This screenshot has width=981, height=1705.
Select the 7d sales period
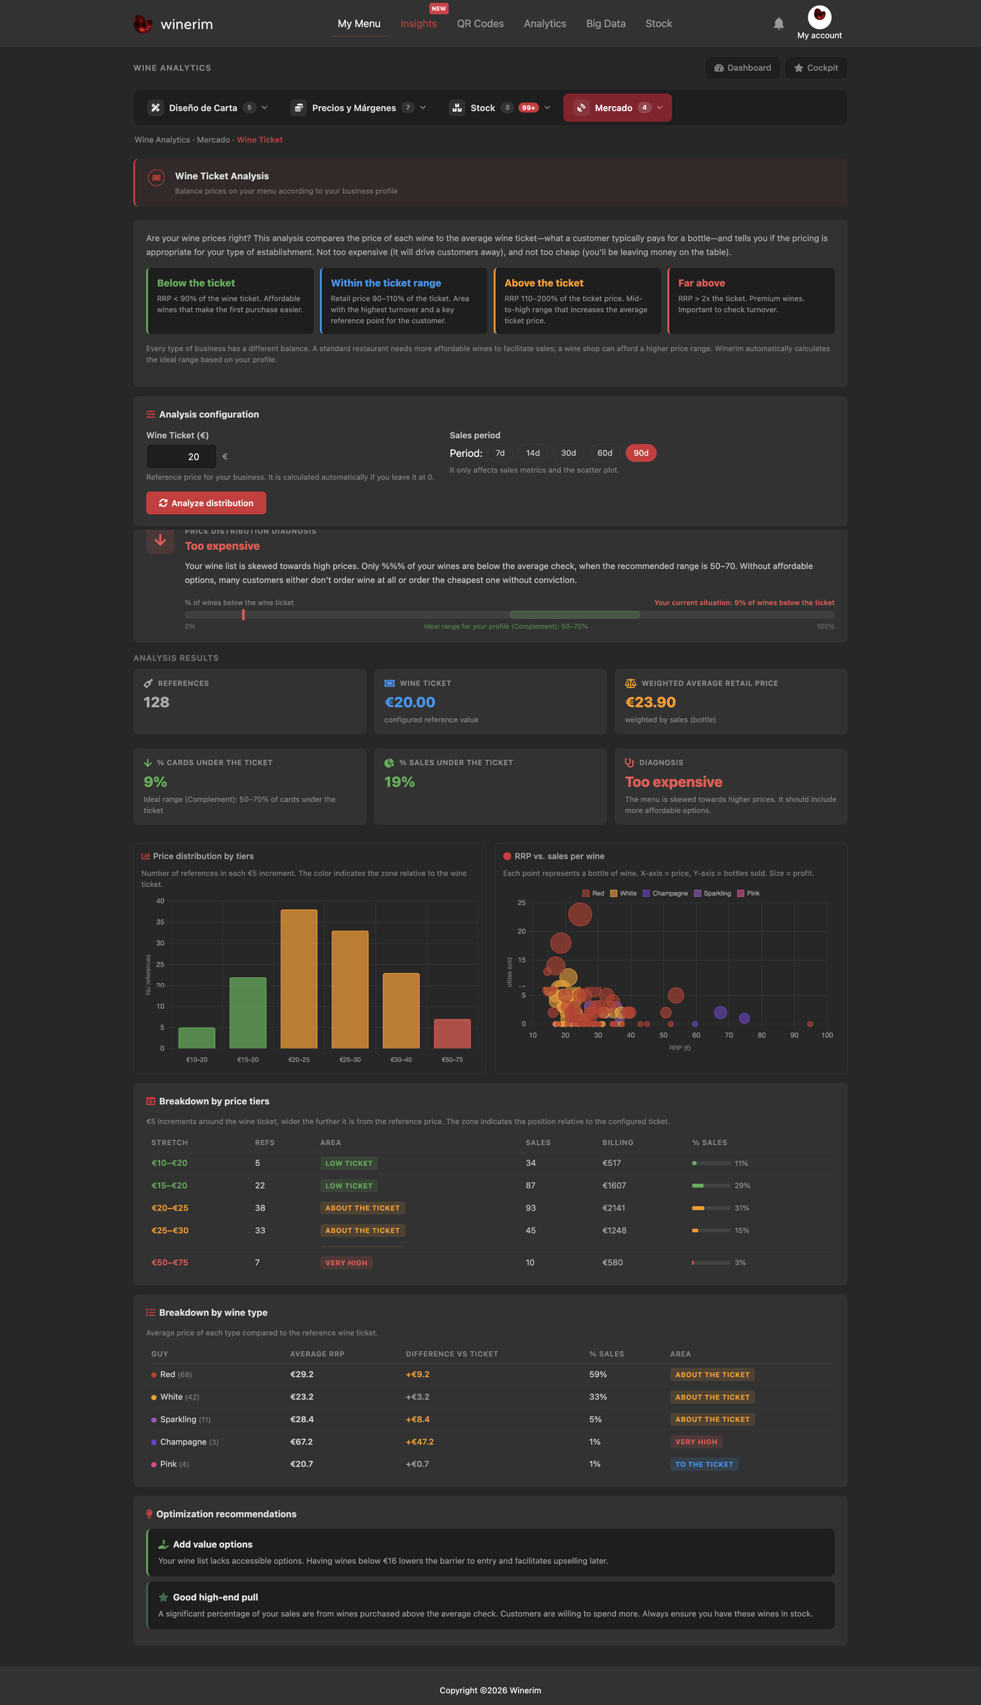(x=500, y=453)
